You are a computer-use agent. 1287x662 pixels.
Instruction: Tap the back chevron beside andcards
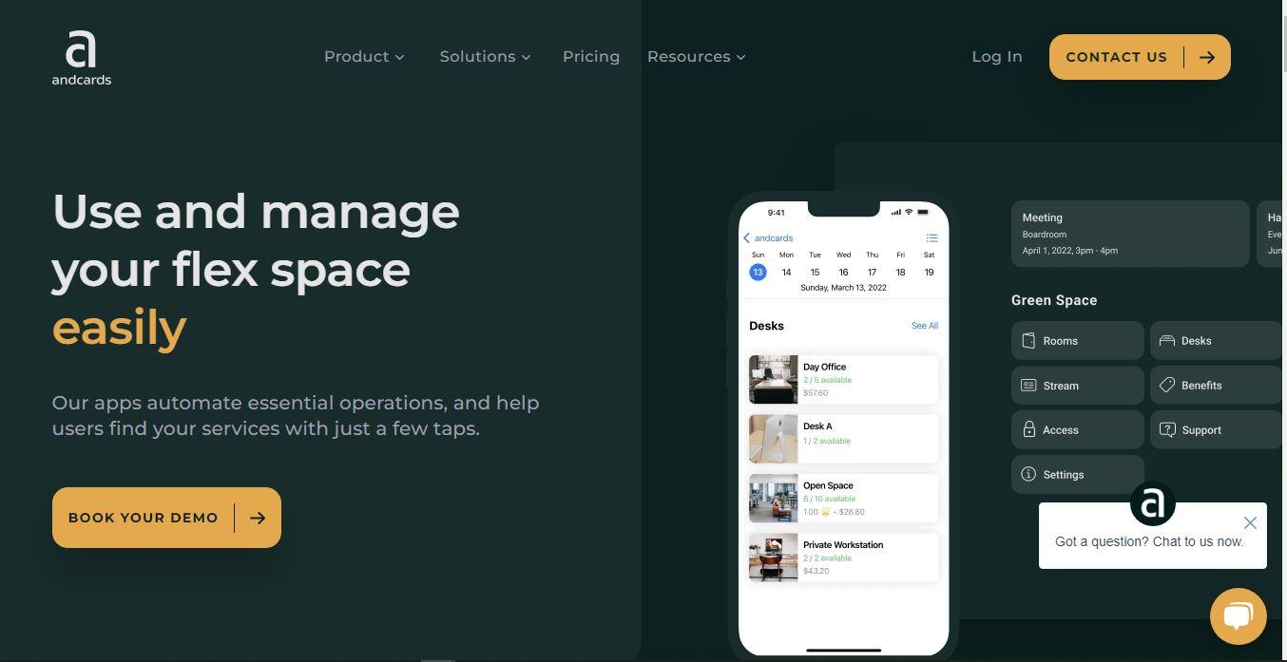coord(747,238)
